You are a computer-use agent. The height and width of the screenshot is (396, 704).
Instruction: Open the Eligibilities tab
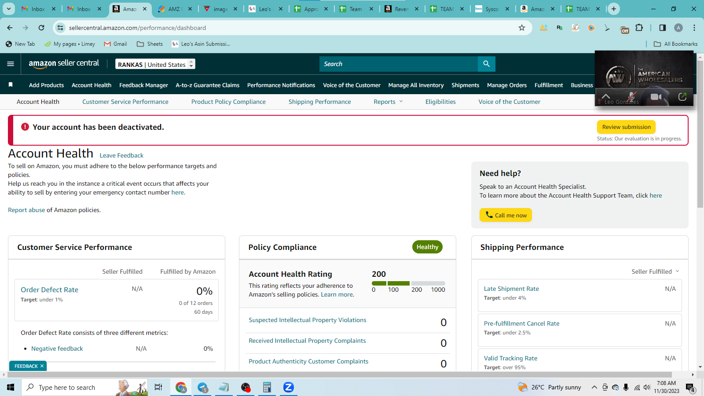point(440,102)
